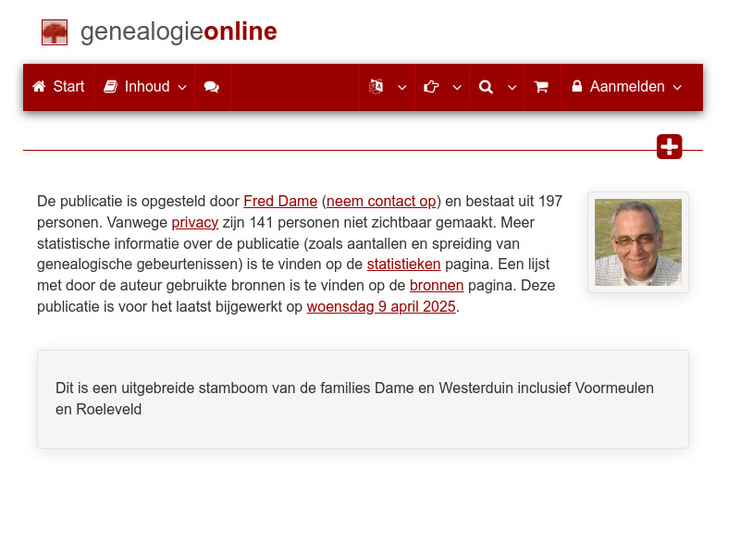Select the Inhoud menu item
Viewport: 740px width, 555px height.
coord(145,86)
